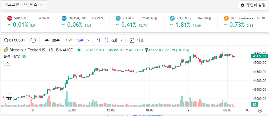Click the S&P 500 red icon

click(10, 18)
